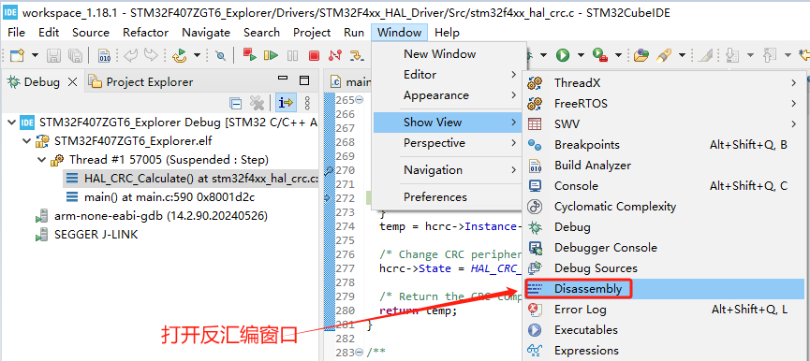Screen dimensions: 810x361
Task: Open the dropdown beside the restart launch icon
Action: point(197,55)
